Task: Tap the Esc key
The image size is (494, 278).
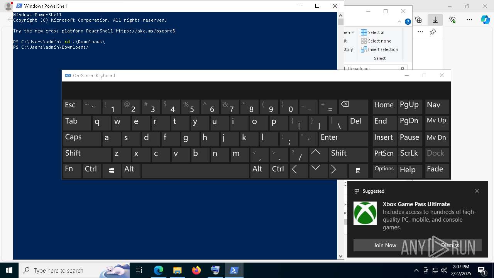Action: [x=72, y=107]
